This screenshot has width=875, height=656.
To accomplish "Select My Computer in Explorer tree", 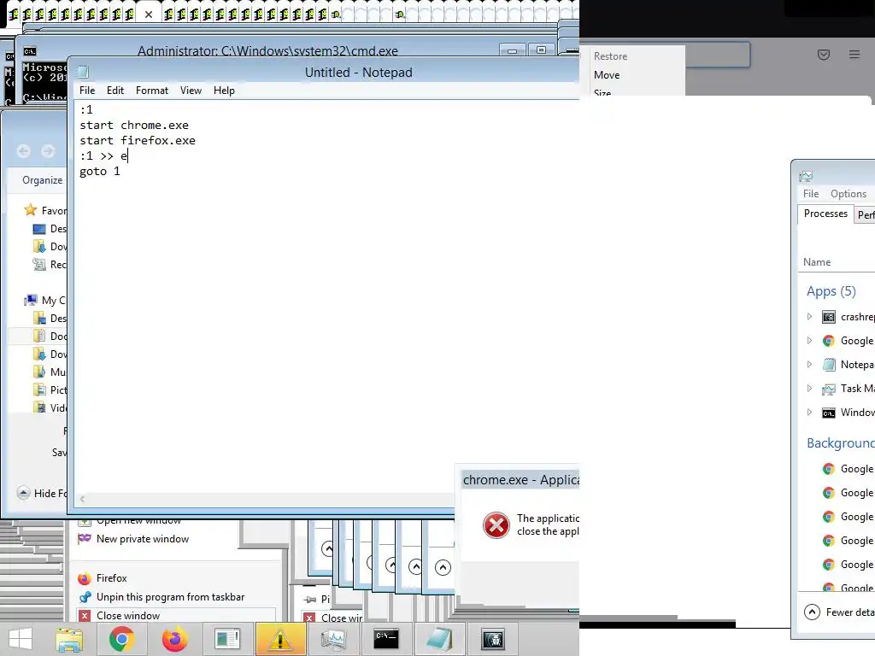I will tap(44, 300).
